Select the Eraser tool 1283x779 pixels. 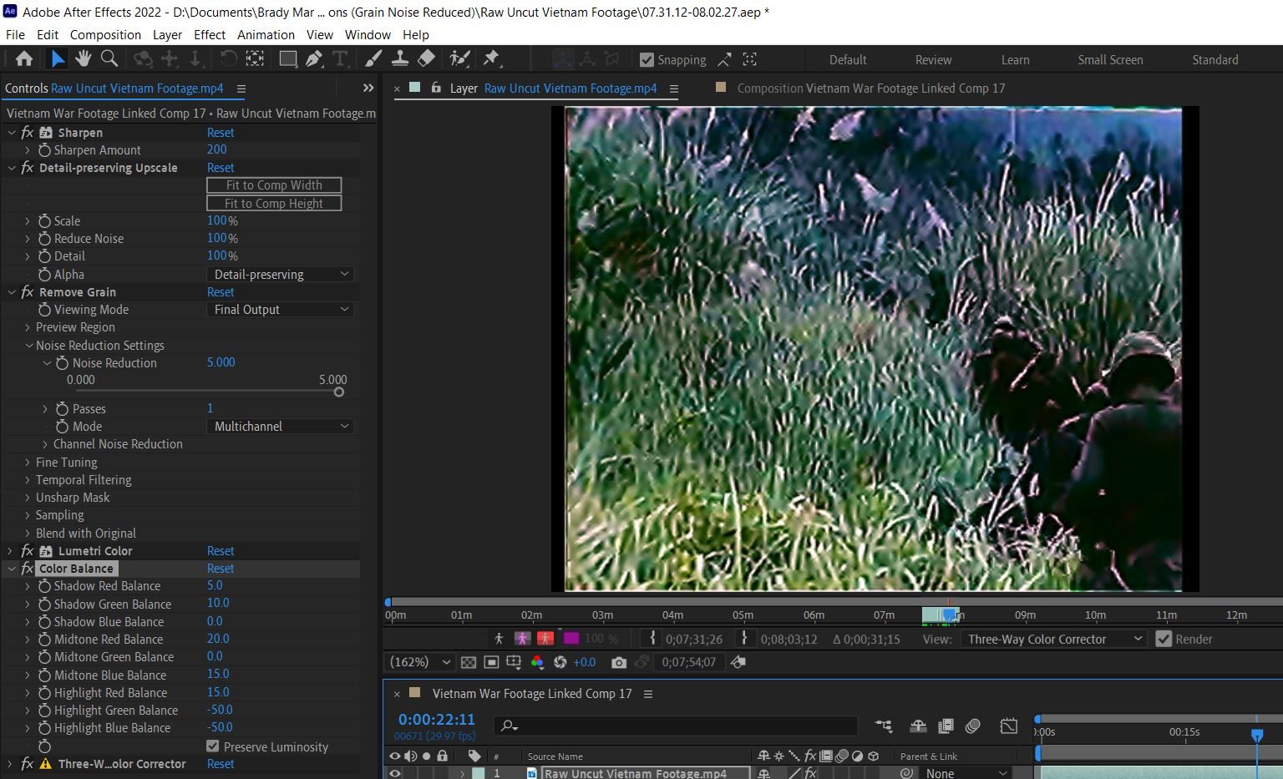click(x=426, y=58)
